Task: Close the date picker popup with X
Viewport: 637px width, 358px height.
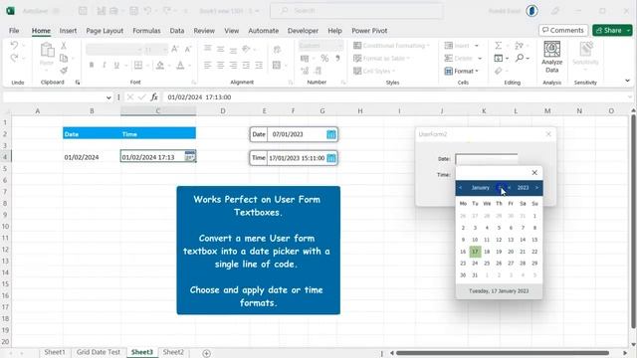Action: tap(534, 173)
